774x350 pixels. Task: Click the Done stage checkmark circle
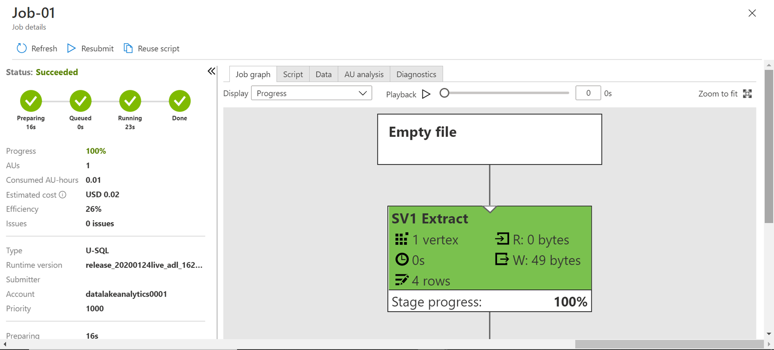coord(180,101)
